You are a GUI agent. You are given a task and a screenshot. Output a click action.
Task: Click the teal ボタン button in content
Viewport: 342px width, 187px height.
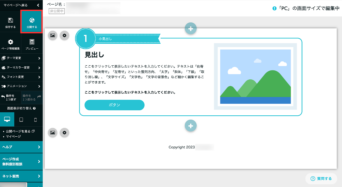click(115, 105)
